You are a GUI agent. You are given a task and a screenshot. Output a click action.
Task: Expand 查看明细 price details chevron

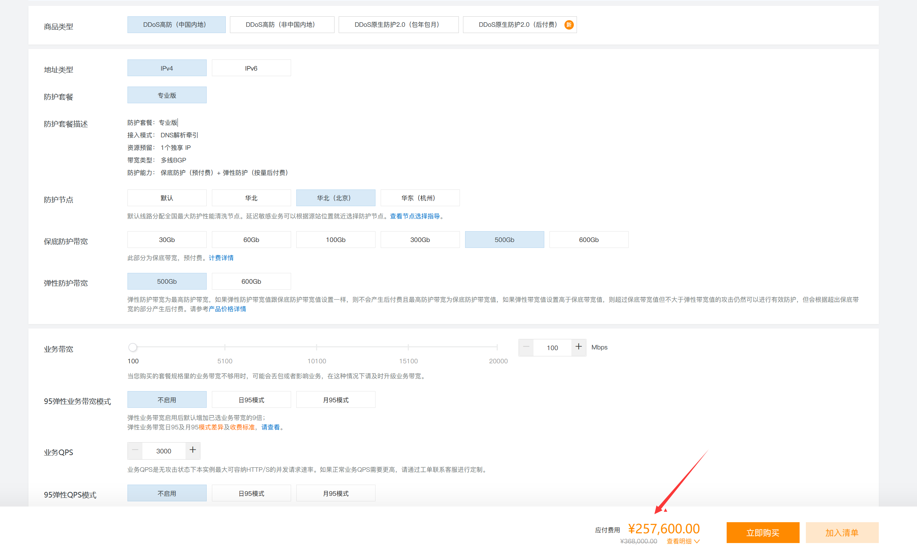click(x=697, y=541)
